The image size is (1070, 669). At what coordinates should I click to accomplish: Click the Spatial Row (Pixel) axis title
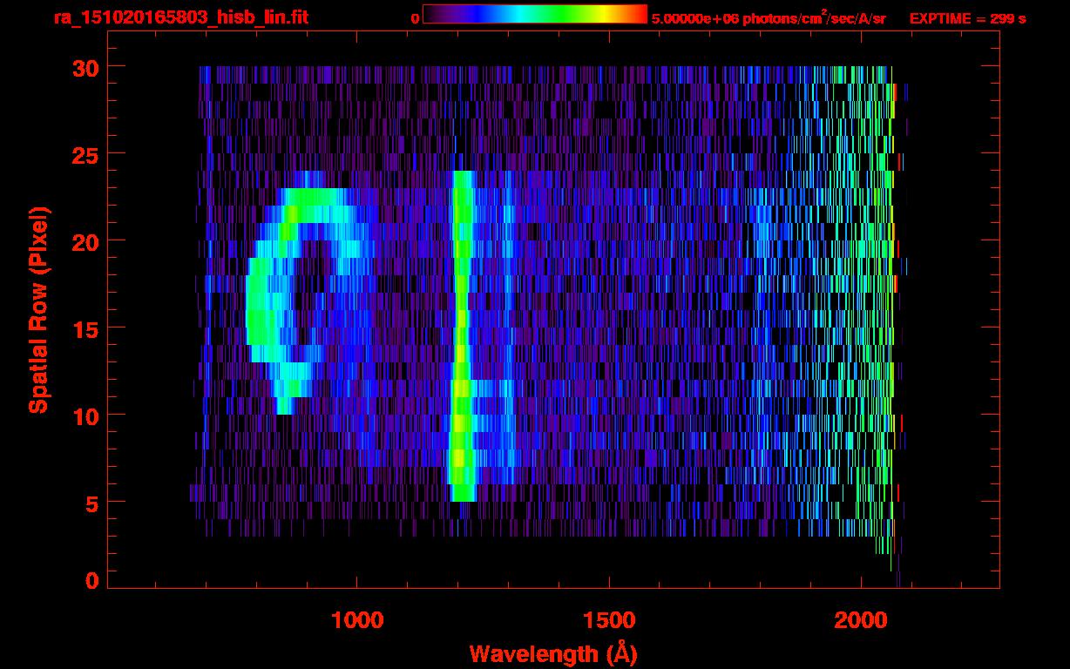(x=38, y=310)
